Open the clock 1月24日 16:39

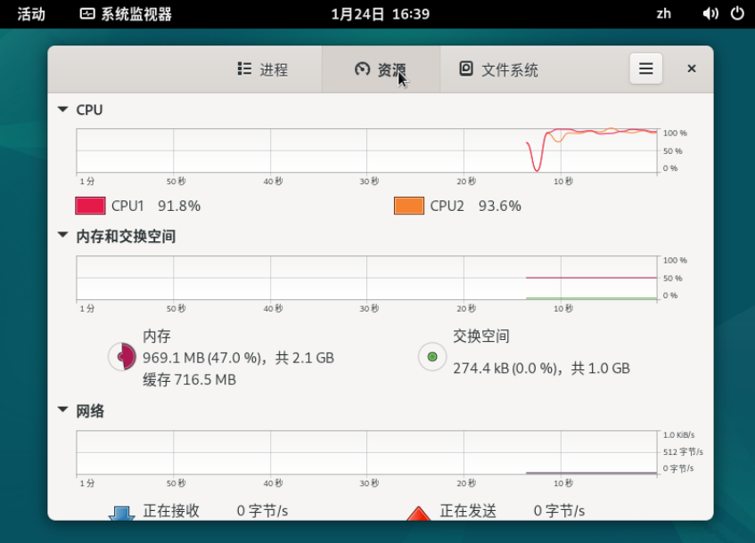(x=380, y=14)
